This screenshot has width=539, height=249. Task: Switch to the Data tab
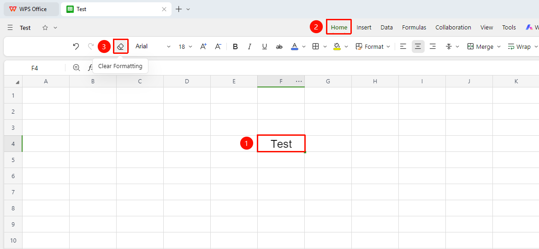(x=387, y=28)
